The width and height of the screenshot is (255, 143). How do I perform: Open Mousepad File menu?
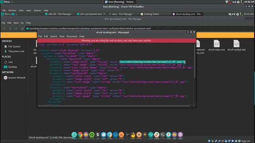(x=40, y=36)
